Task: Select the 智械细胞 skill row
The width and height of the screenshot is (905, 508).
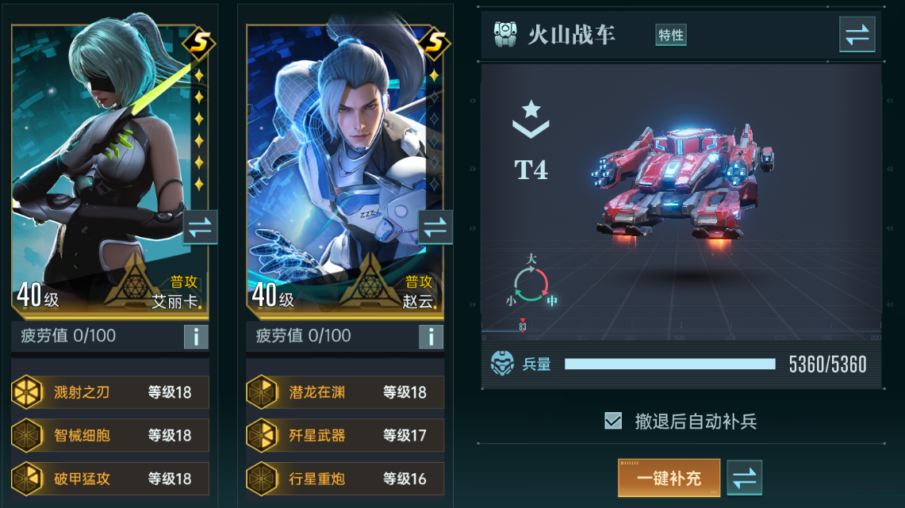Action: (x=110, y=435)
